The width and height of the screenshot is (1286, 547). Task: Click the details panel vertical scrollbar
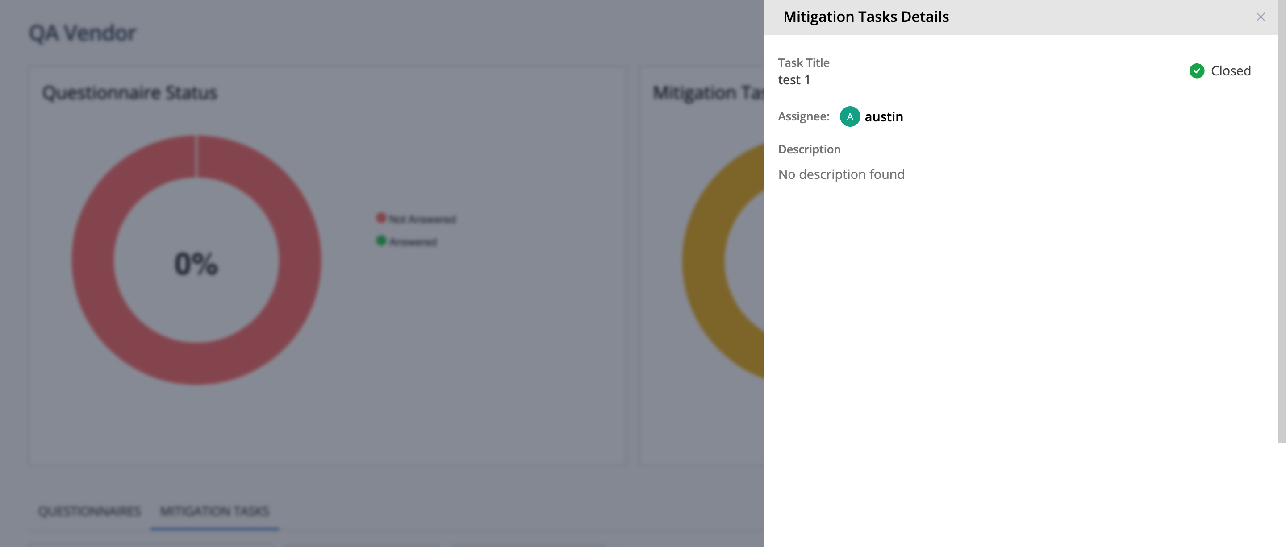click(x=1282, y=221)
